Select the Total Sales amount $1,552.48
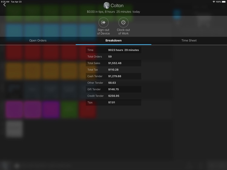 coord(115,63)
